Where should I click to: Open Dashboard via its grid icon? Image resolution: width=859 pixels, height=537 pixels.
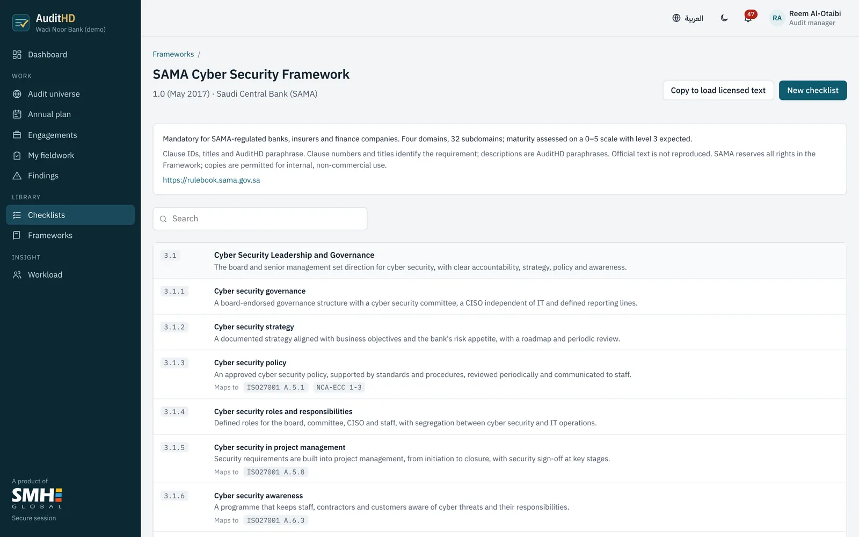pyautogui.click(x=17, y=55)
